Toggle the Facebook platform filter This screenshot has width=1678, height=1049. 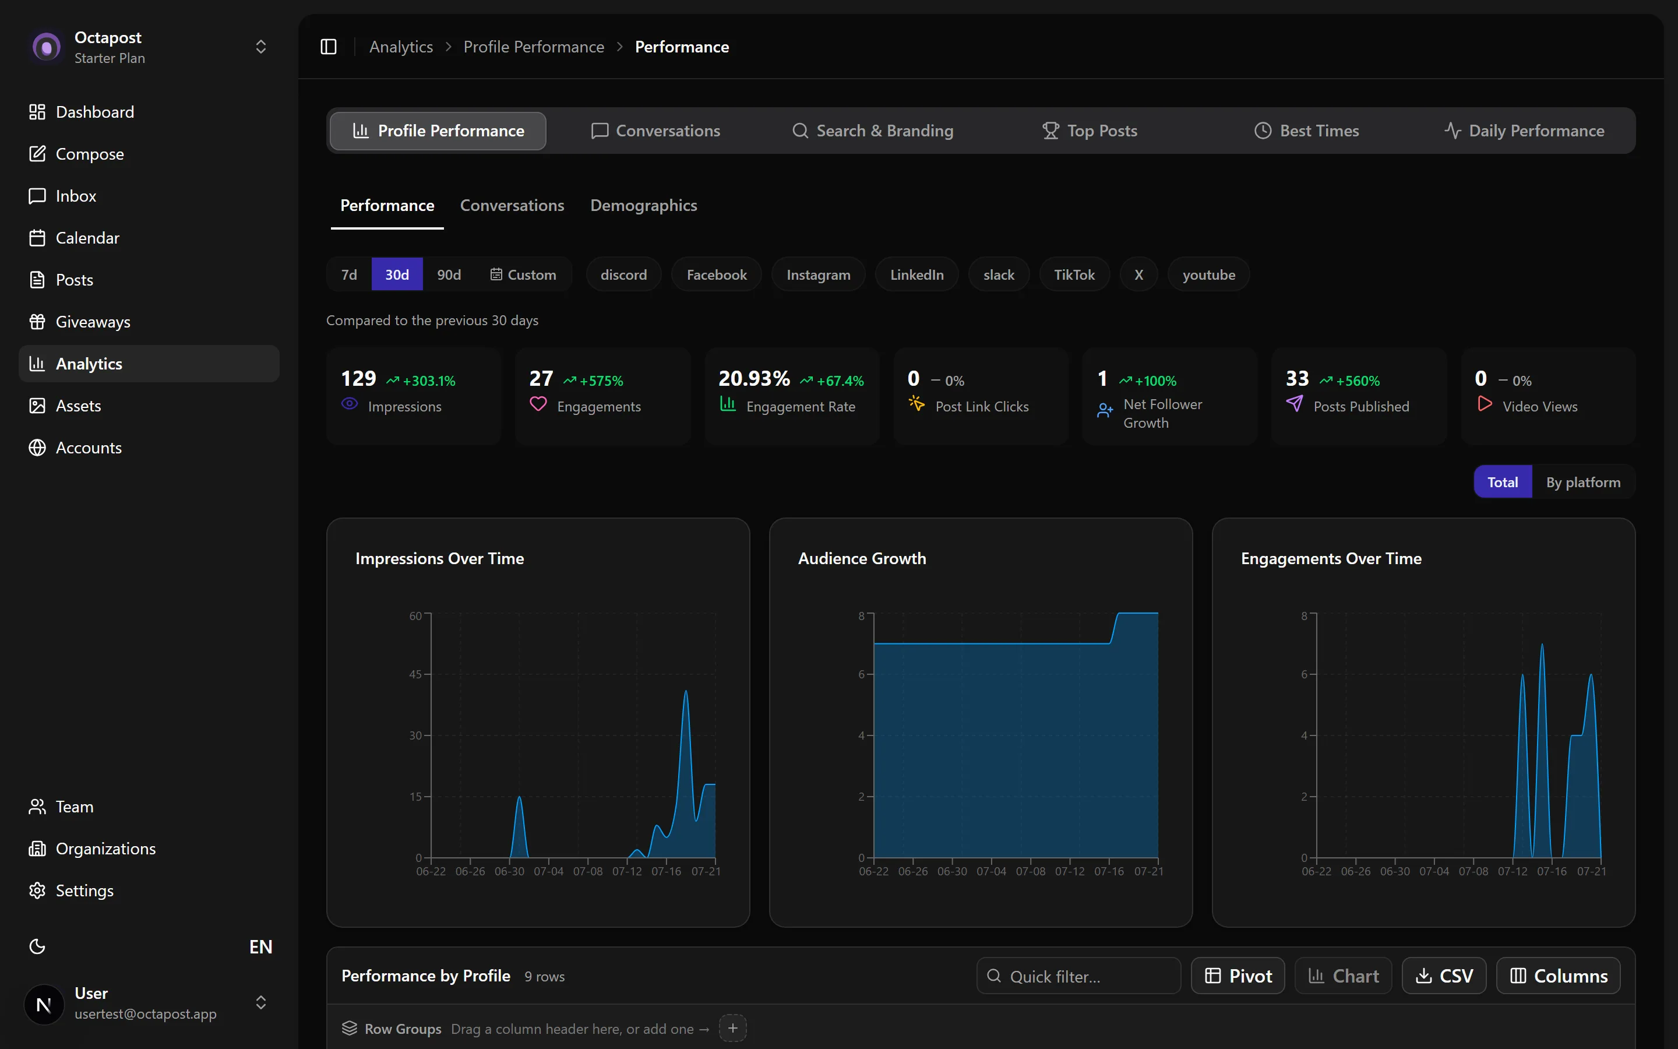[x=716, y=274]
